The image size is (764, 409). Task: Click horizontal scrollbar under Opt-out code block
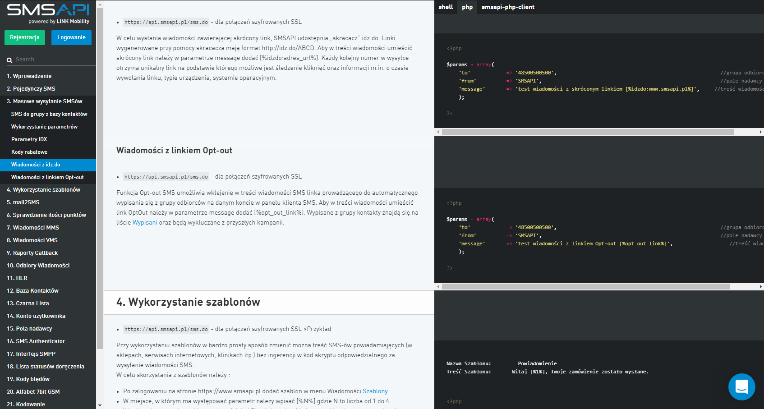coord(585,286)
